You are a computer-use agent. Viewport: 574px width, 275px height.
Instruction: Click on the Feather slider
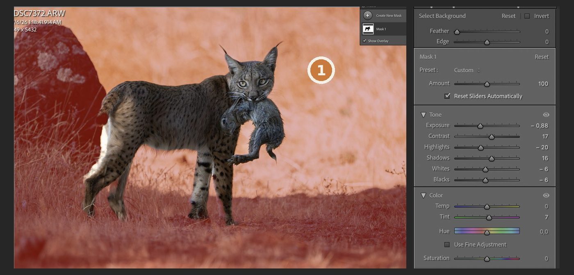coord(487,32)
